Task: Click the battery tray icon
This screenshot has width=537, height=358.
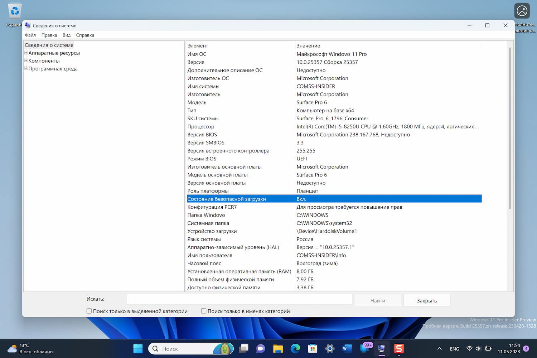Action: click(488, 349)
